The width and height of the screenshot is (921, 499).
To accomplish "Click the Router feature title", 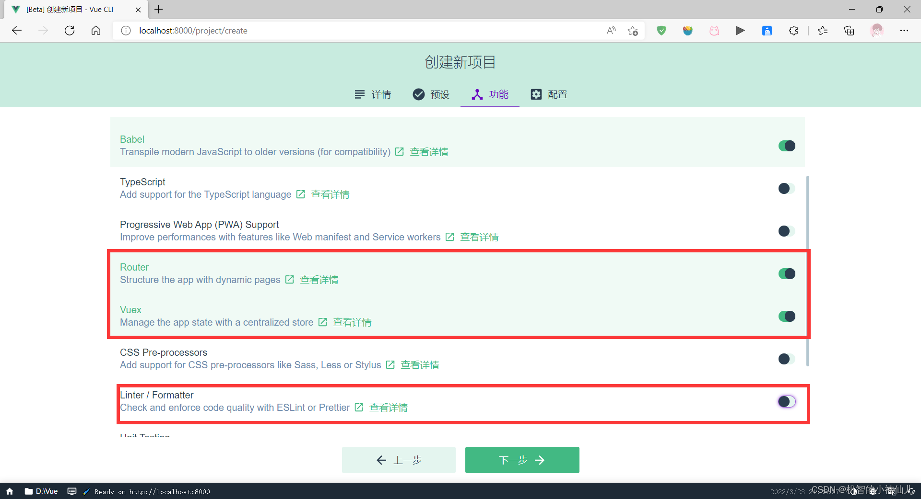I will [x=134, y=267].
